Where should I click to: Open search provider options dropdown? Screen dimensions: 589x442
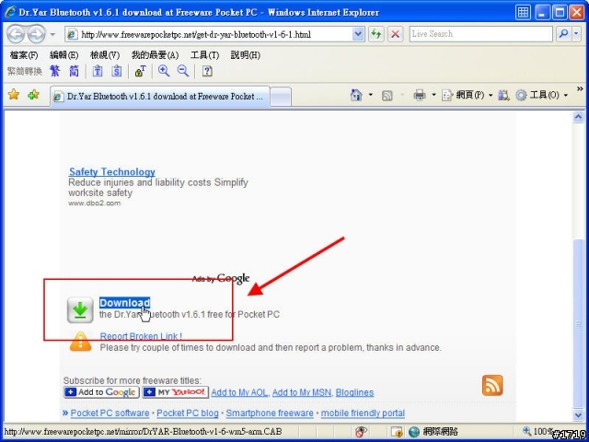coord(577,34)
